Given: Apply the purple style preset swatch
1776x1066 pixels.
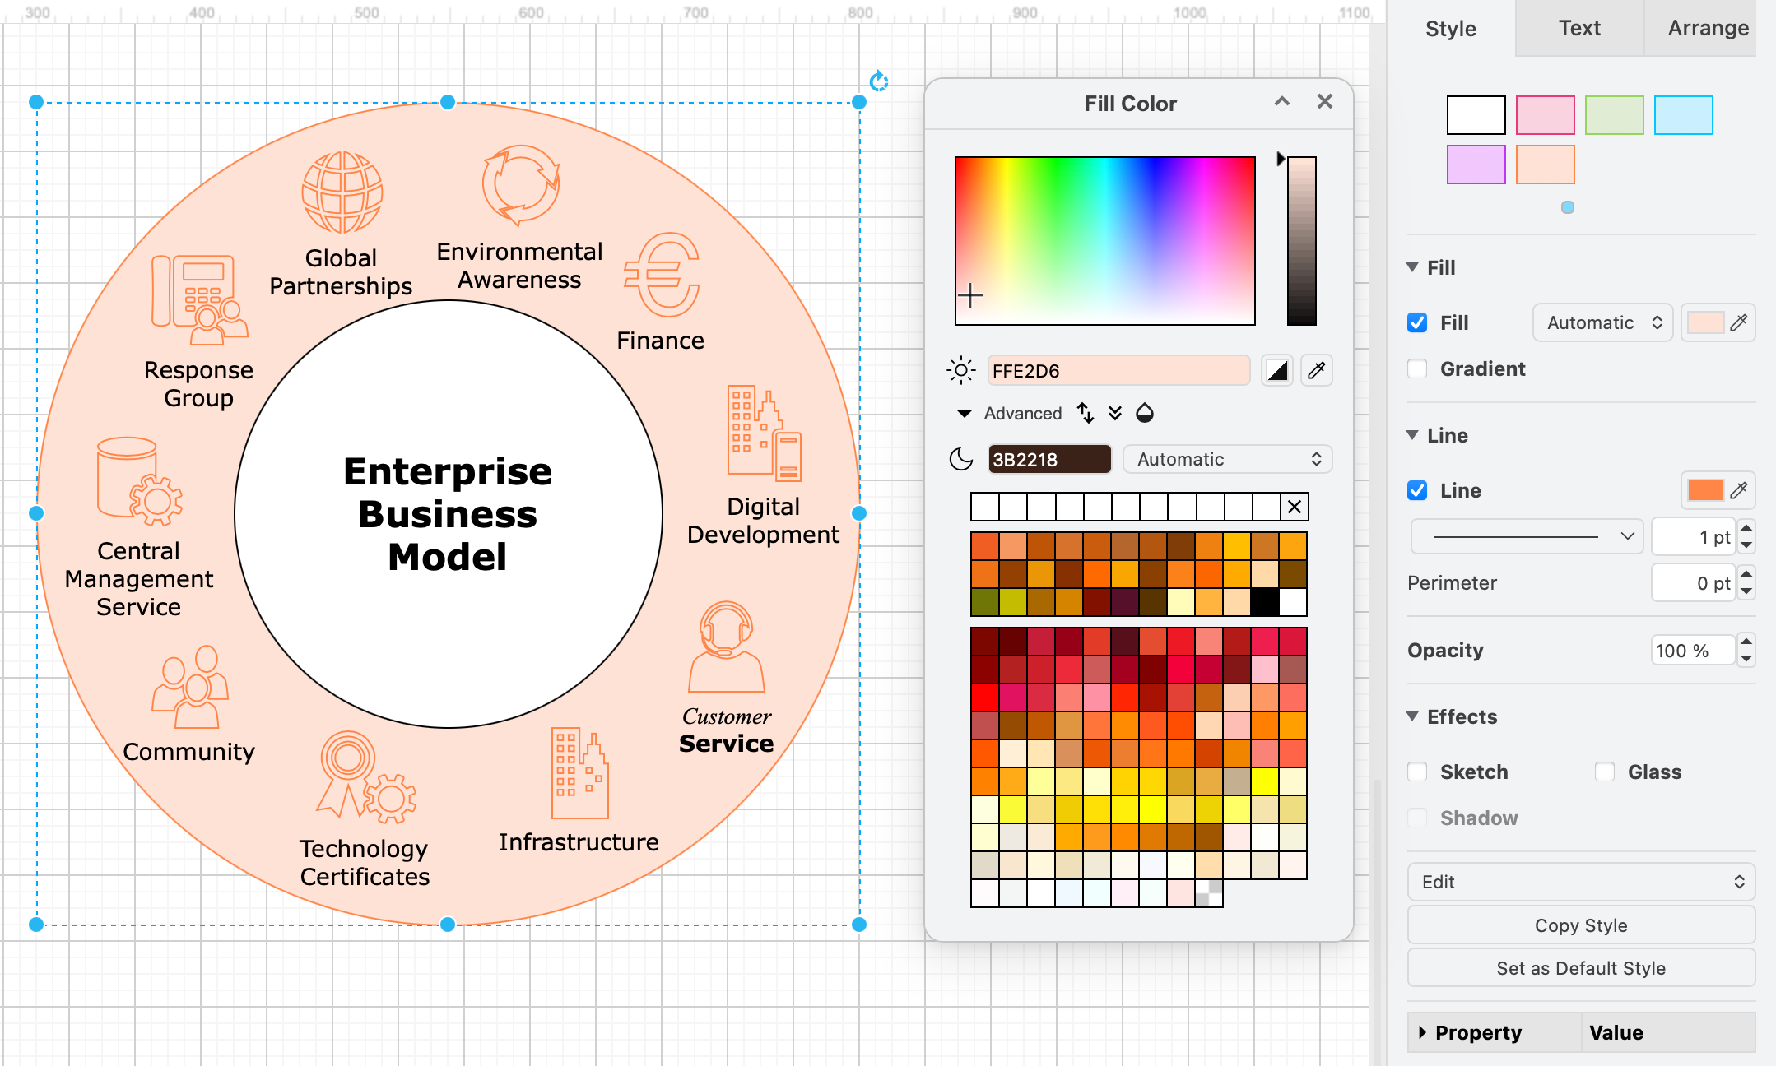Looking at the screenshot, I should point(1476,165).
